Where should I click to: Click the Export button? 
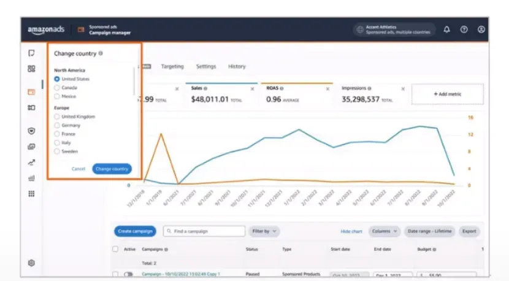(469, 231)
